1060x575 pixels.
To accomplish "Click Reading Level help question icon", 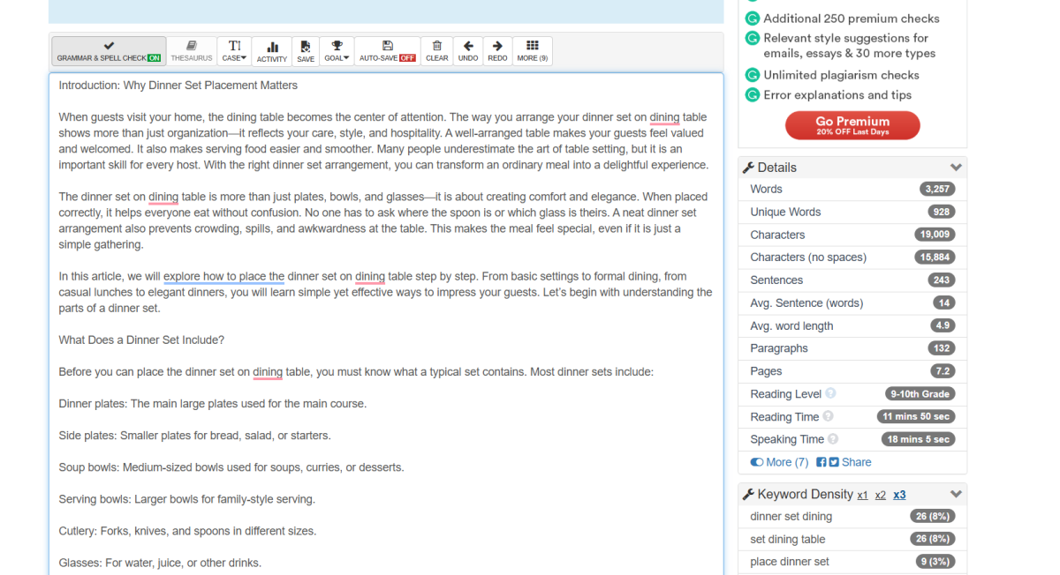I will [830, 394].
